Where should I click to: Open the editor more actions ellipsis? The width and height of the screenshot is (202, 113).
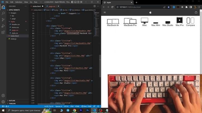coord(98,6)
